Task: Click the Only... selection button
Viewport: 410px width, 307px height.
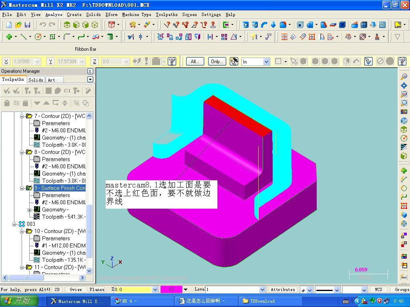Action: 217,61
